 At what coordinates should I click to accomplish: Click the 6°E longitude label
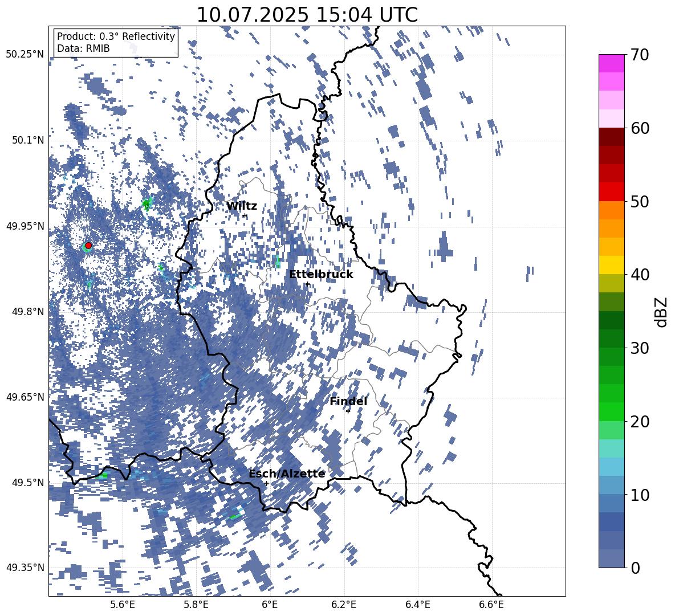point(270,605)
